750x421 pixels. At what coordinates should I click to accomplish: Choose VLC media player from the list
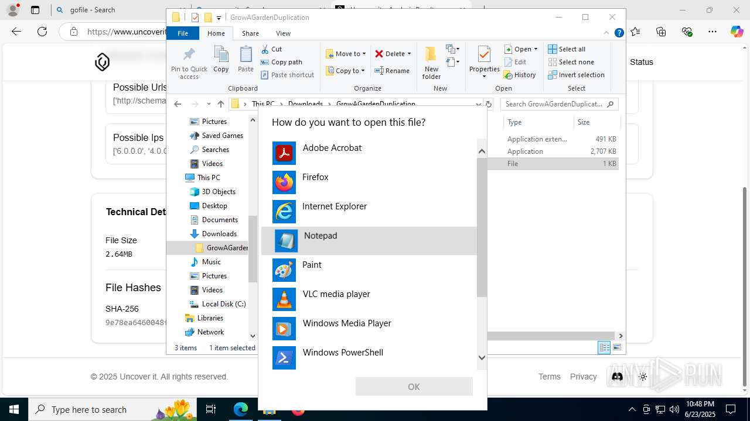pyautogui.click(x=369, y=299)
